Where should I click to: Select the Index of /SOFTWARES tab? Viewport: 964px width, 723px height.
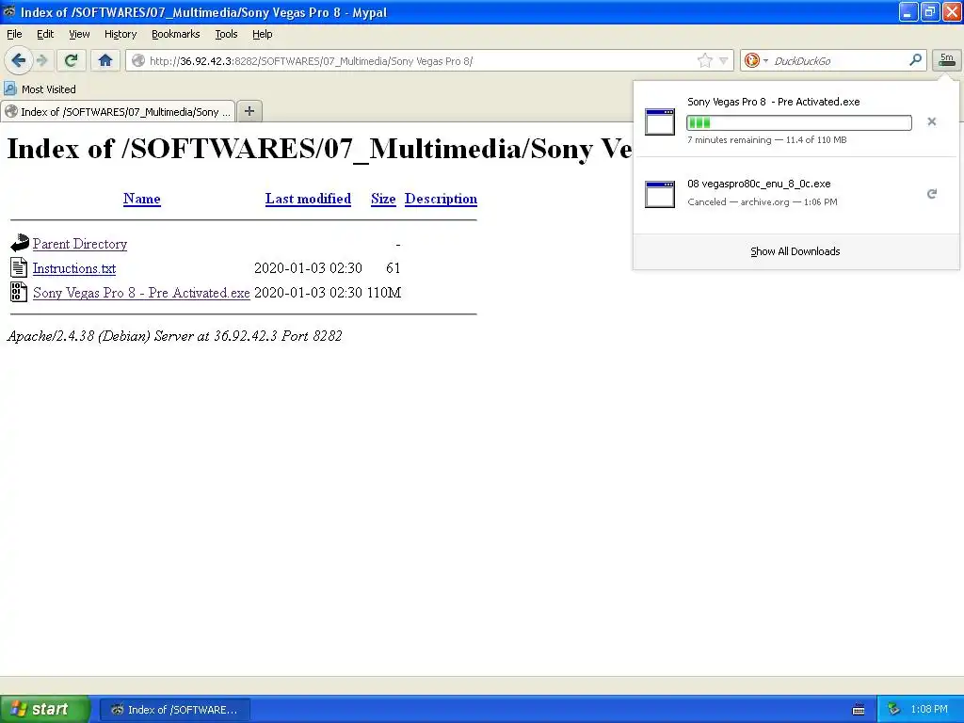coord(118,111)
